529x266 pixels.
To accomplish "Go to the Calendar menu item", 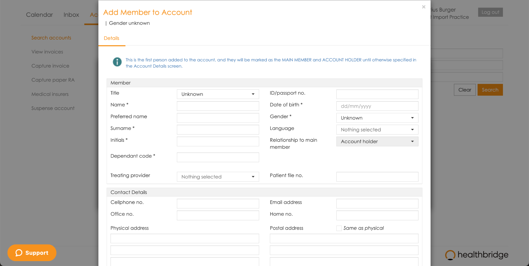I will pyautogui.click(x=39, y=15).
